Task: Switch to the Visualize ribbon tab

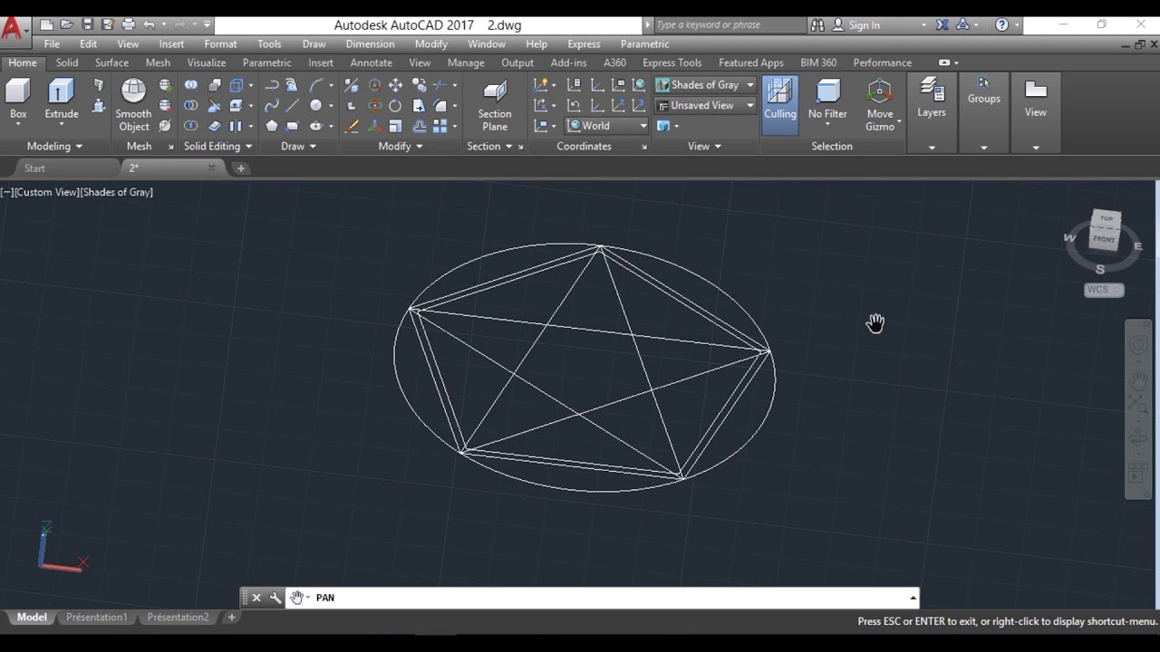Action: (x=207, y=62)
